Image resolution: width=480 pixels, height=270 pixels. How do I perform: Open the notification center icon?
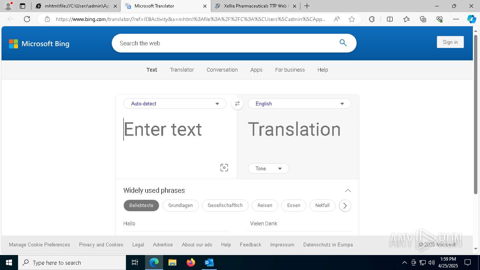coord(468,262)
